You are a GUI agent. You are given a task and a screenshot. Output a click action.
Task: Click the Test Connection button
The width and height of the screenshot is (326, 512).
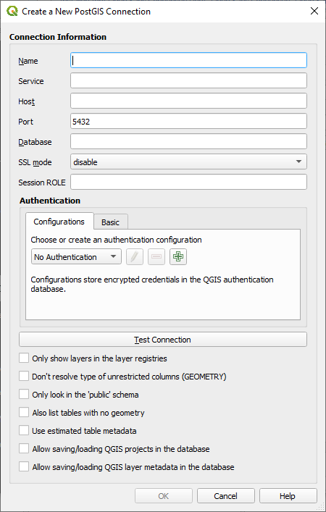163,340
